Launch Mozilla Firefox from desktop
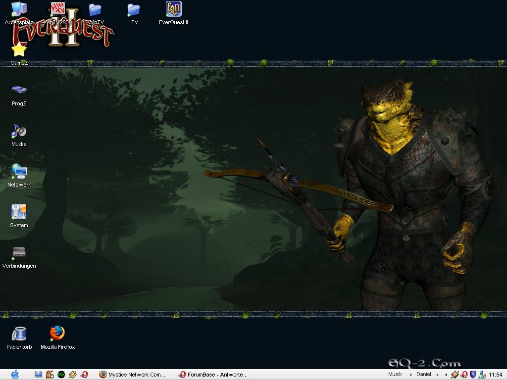507x380 pixels. click(57, 338)
